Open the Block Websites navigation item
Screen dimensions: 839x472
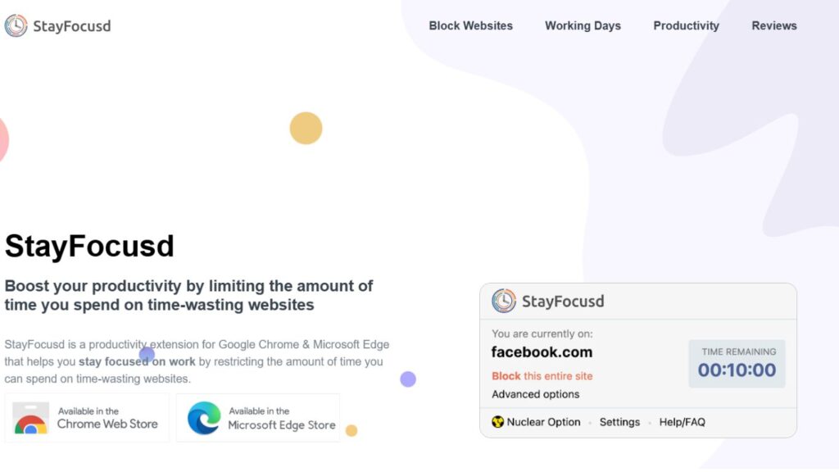[x=470, y=25]
